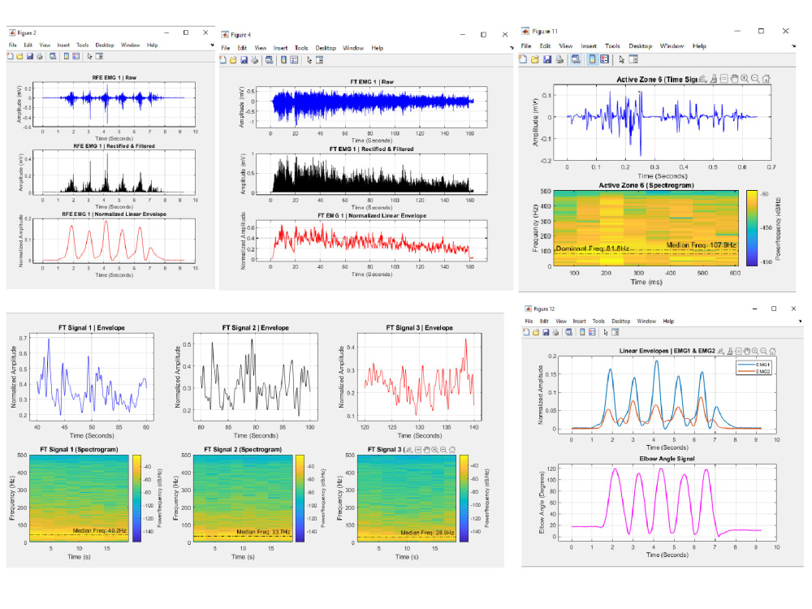Screen dimensions: 812x609
Task: Click New Figure icon in Figure 2 toolbar
Action: click(10, 56)
